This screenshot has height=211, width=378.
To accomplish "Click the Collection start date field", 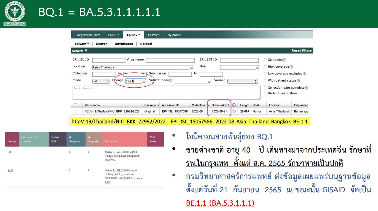I will 104,74.
